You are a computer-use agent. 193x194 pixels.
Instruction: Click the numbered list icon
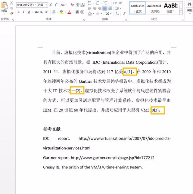click(98, 3)
